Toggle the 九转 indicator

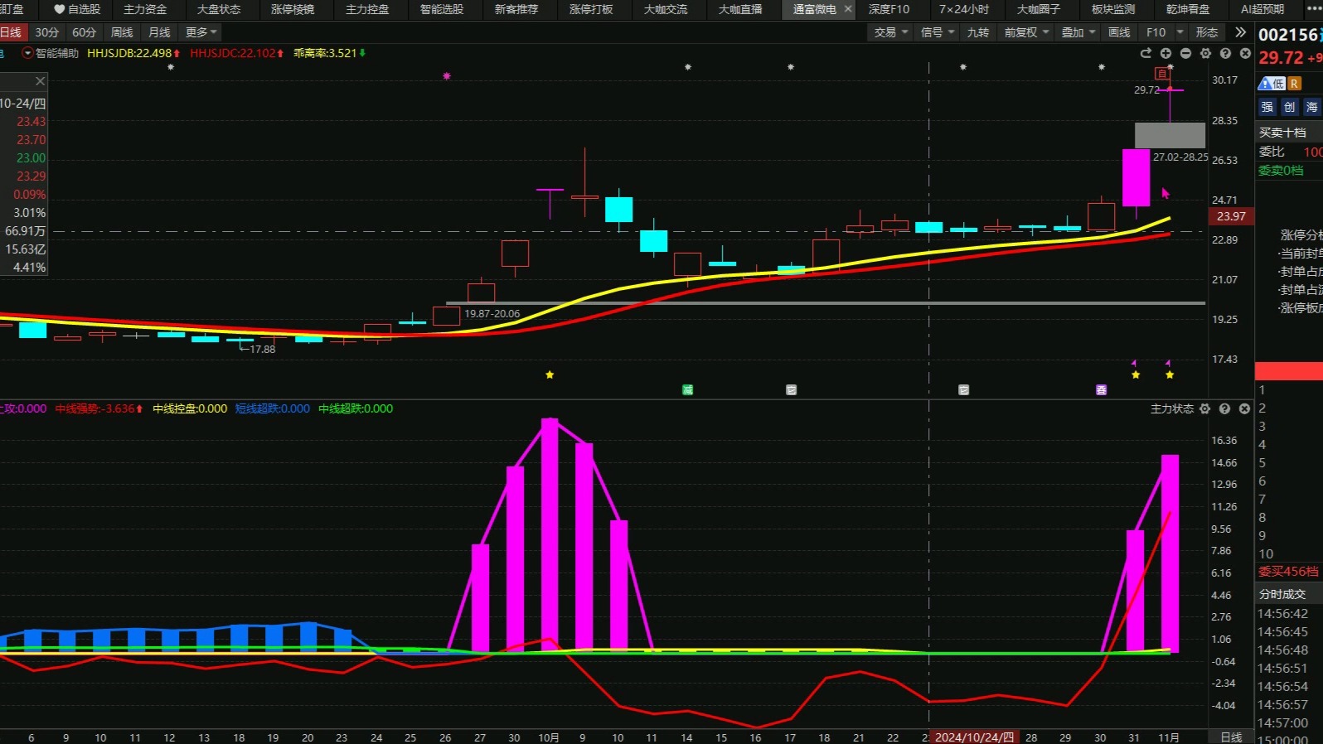coord(978,32)
